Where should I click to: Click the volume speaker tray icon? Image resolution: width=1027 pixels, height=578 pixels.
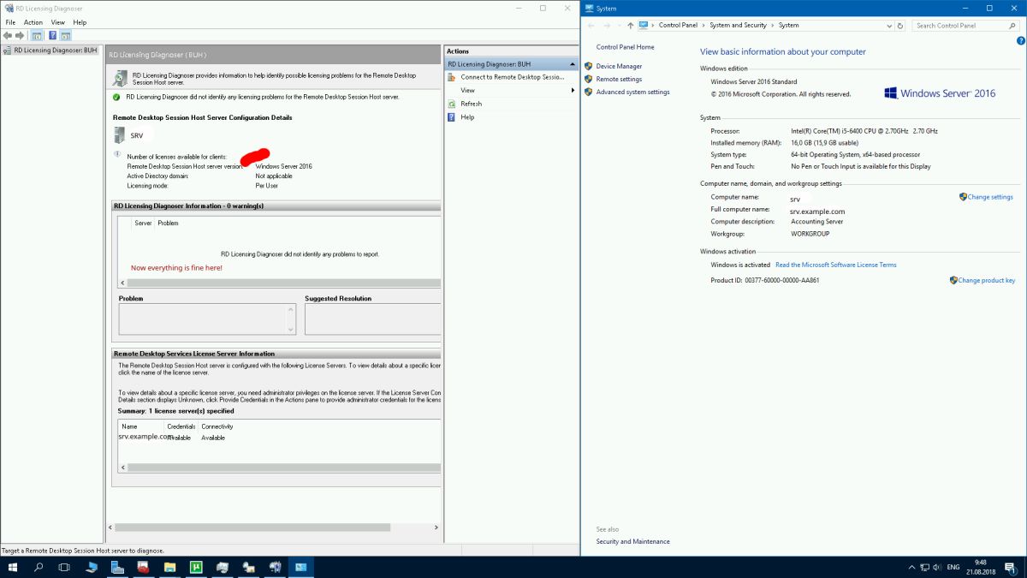coord(937,567)
